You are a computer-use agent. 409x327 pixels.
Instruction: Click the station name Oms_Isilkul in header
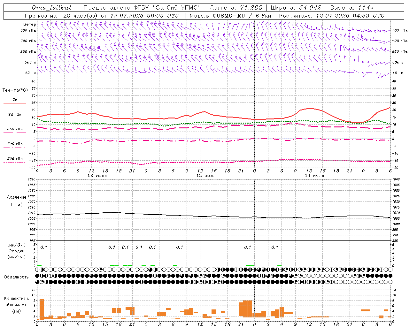click(51, 8)
